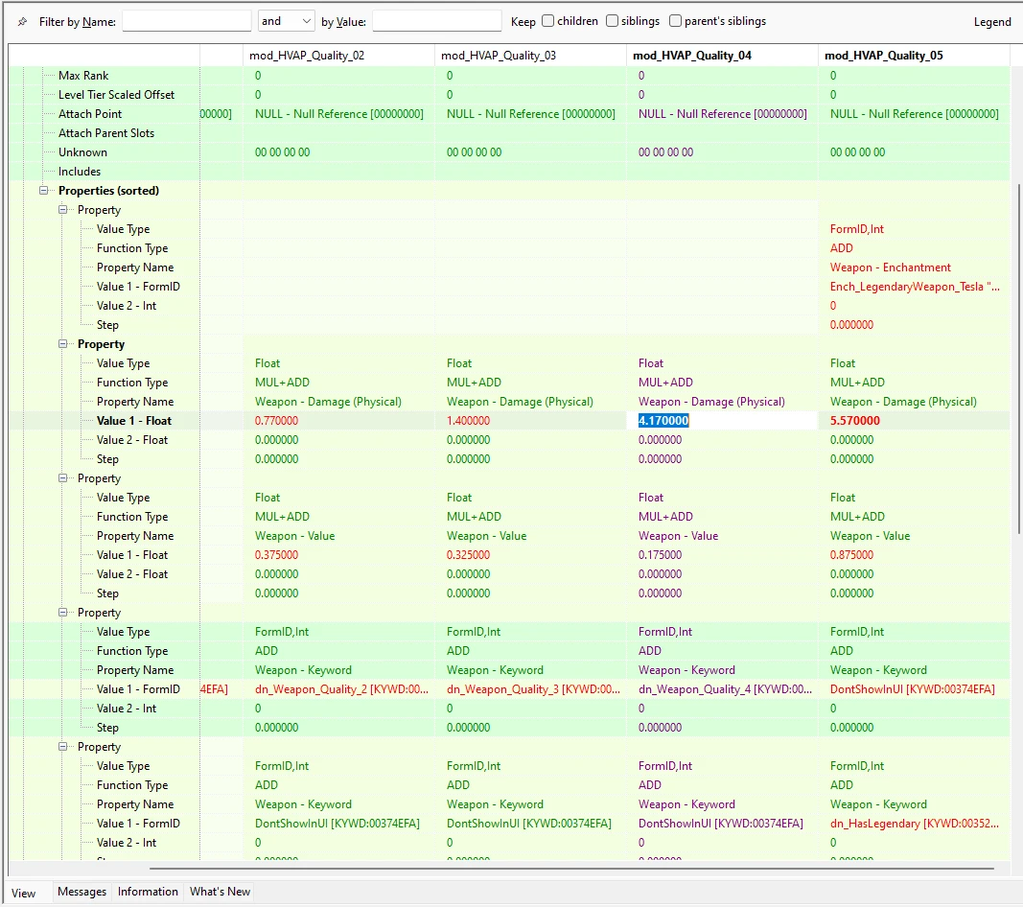1023x907 pixels.
Task: Click the dn_HasLegendary keyword cell
Action: [x=915, y=824]
